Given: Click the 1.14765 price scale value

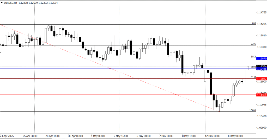Looking at the screenshot, I should click(x=262, y=12).
